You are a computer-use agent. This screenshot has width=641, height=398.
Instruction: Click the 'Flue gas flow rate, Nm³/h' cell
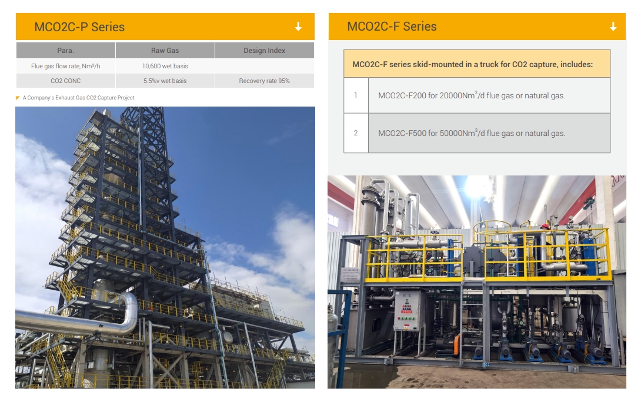pos(65,66)
